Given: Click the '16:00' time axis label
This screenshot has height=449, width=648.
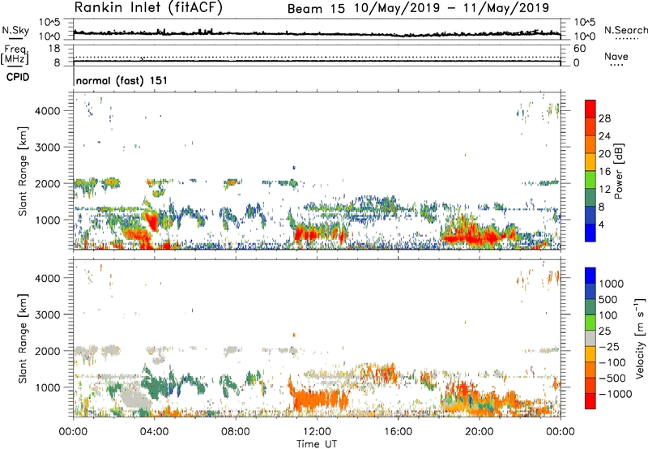Looking at the screenshot, I should point(398,432).
